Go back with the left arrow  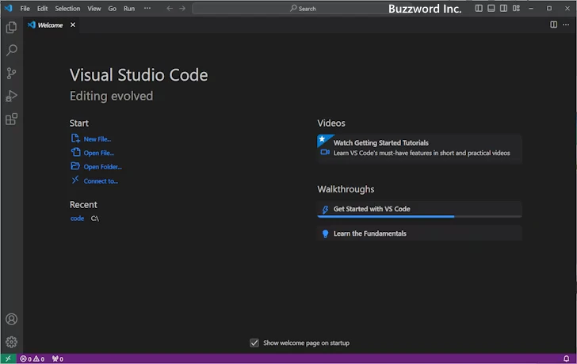click(x=170, y=9)
